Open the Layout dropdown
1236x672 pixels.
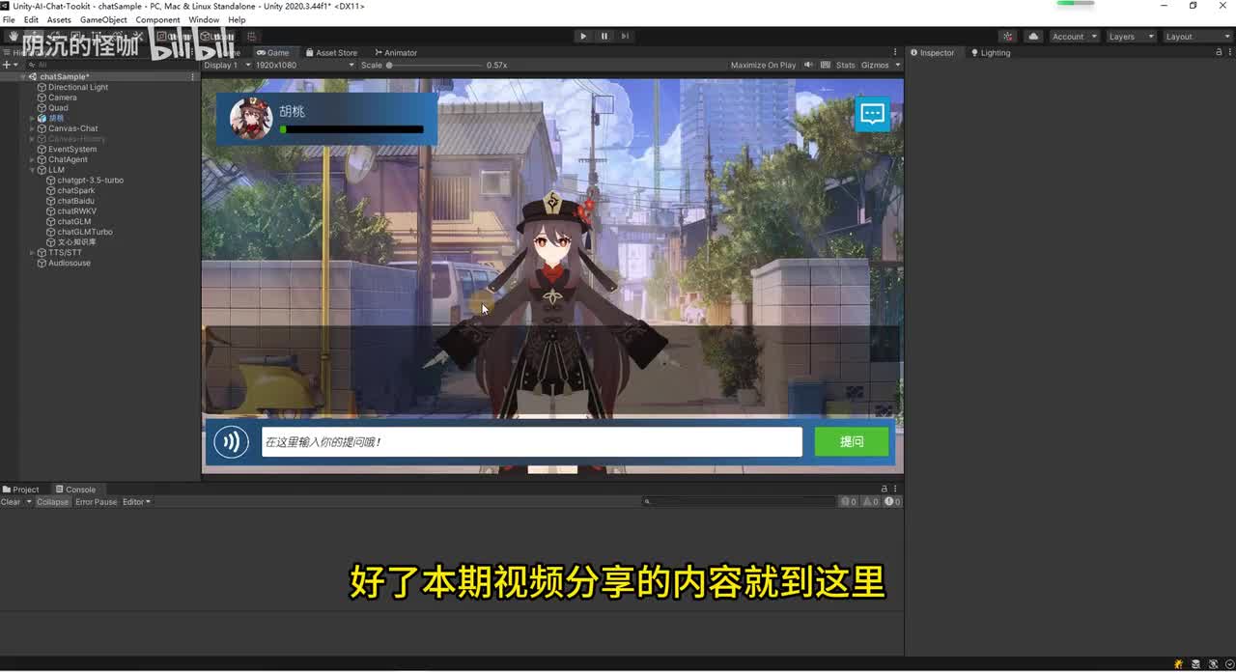1195,37
